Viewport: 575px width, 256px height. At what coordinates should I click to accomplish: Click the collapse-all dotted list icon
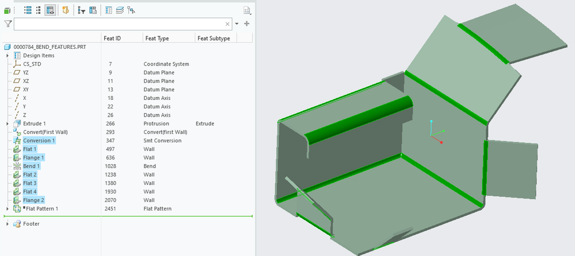click(x=39, y=10)
